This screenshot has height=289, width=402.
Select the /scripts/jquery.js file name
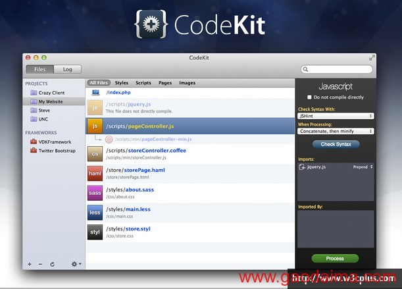tap(128, 104)
